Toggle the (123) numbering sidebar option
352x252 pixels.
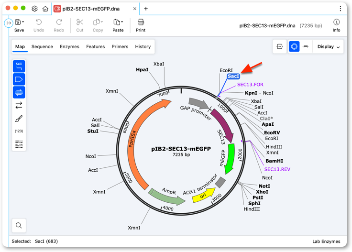(19, 131)
